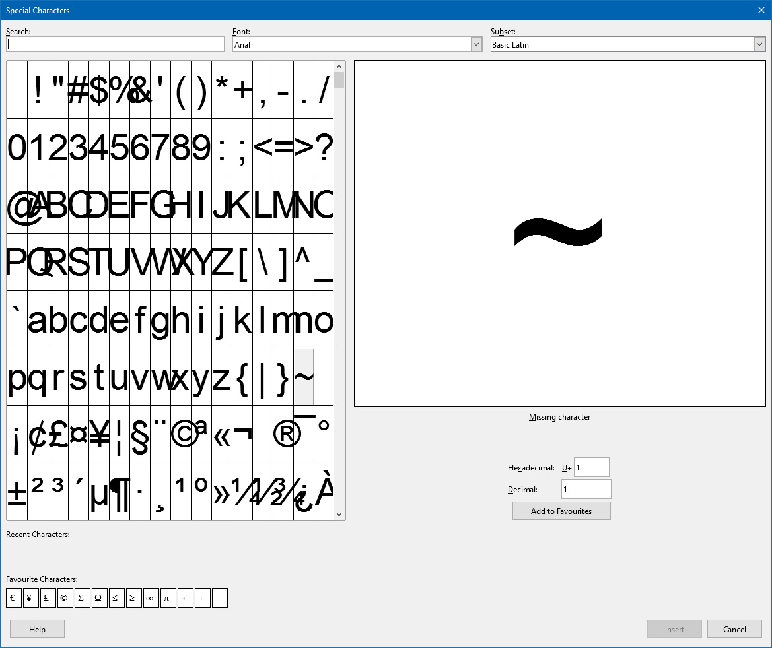Click the Decimal value field

coord(586,488)
